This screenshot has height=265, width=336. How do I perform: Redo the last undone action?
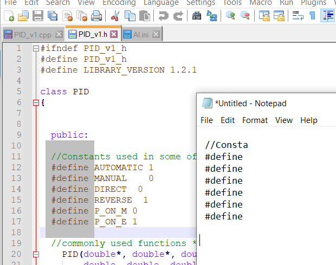tap(178, 16)
